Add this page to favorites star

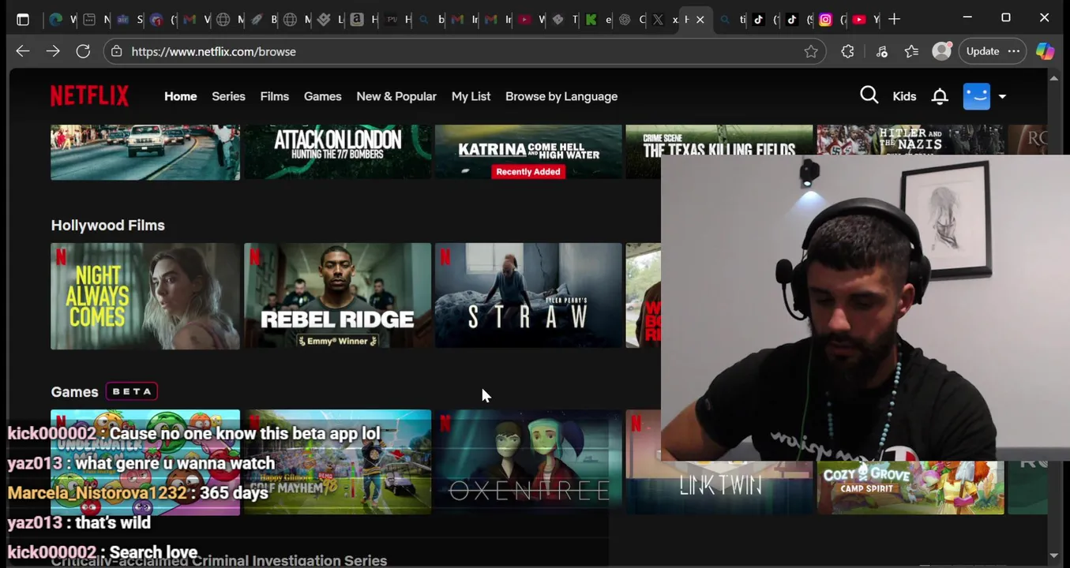point(811,51)
